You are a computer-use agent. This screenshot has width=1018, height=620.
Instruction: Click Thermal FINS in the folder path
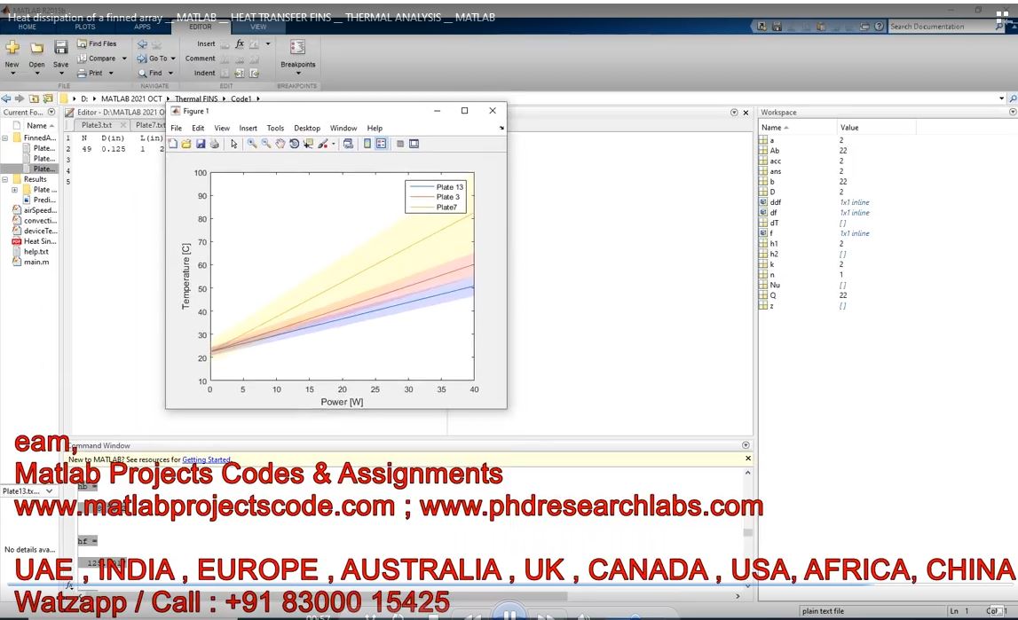[196, 98]
